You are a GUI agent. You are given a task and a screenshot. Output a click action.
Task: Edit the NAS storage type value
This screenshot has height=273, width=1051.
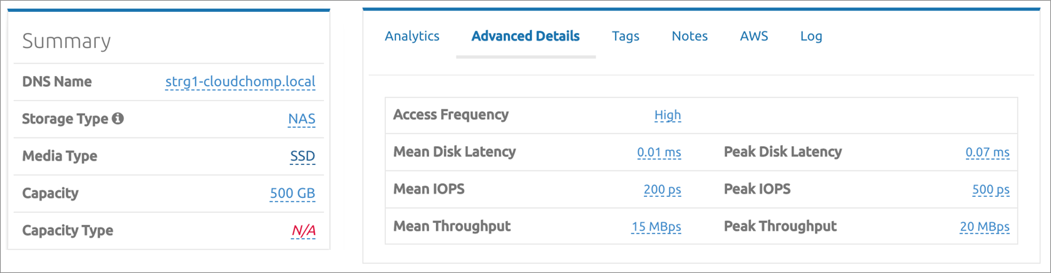(x=301, y=119)
